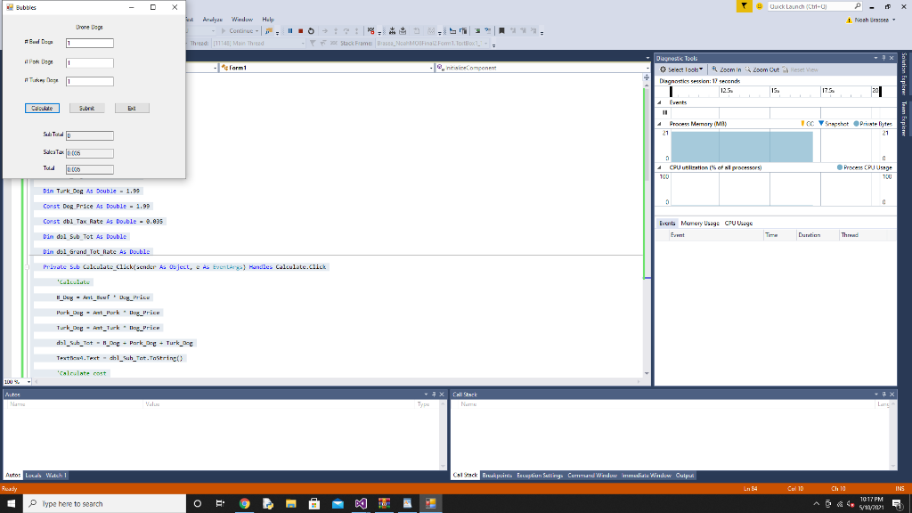This screenshot has height=513, width=912.
Task: Toggle the Snapshot legend in Process Memory
Action: click(835, 123)
